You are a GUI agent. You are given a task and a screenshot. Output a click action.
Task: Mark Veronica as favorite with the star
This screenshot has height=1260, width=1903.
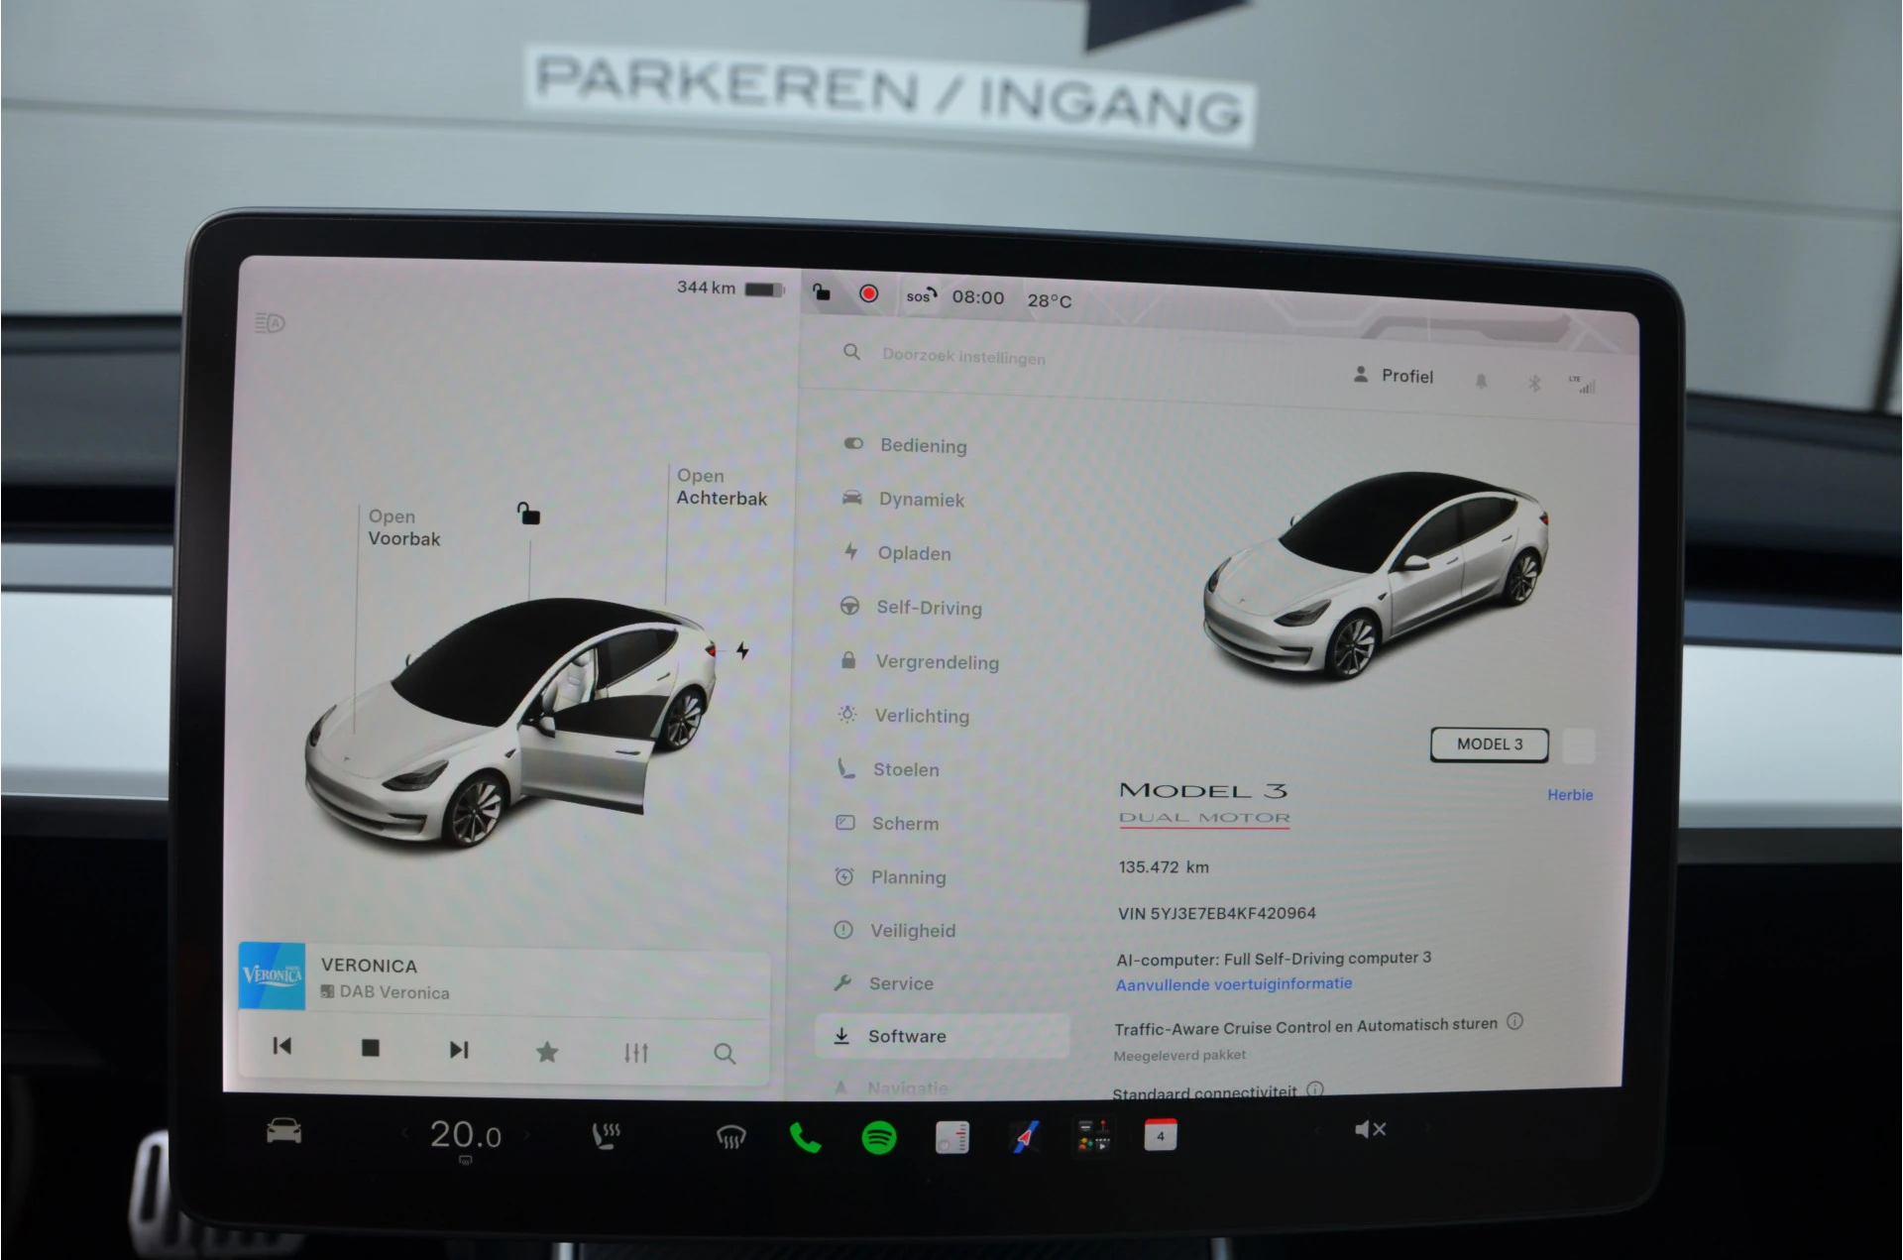tap(547, 1052)
